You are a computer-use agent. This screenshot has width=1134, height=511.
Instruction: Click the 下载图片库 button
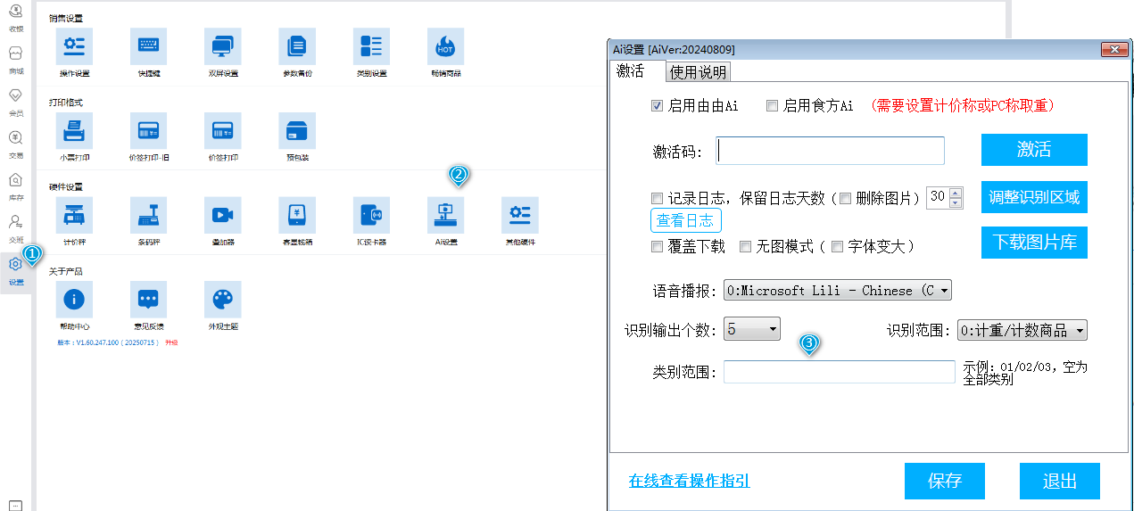pos(1034,243)
